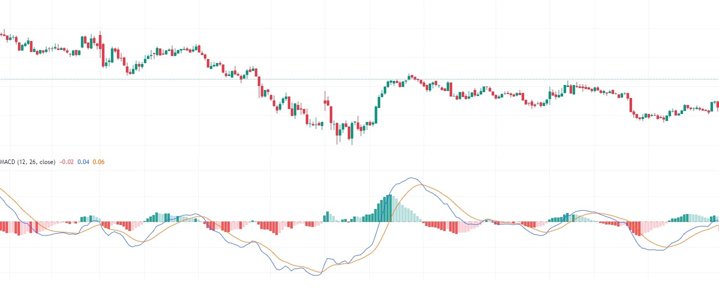Select the deepest red histogram bar near right side
Viewport: 719px width, 292px height.
pos(638,228)
